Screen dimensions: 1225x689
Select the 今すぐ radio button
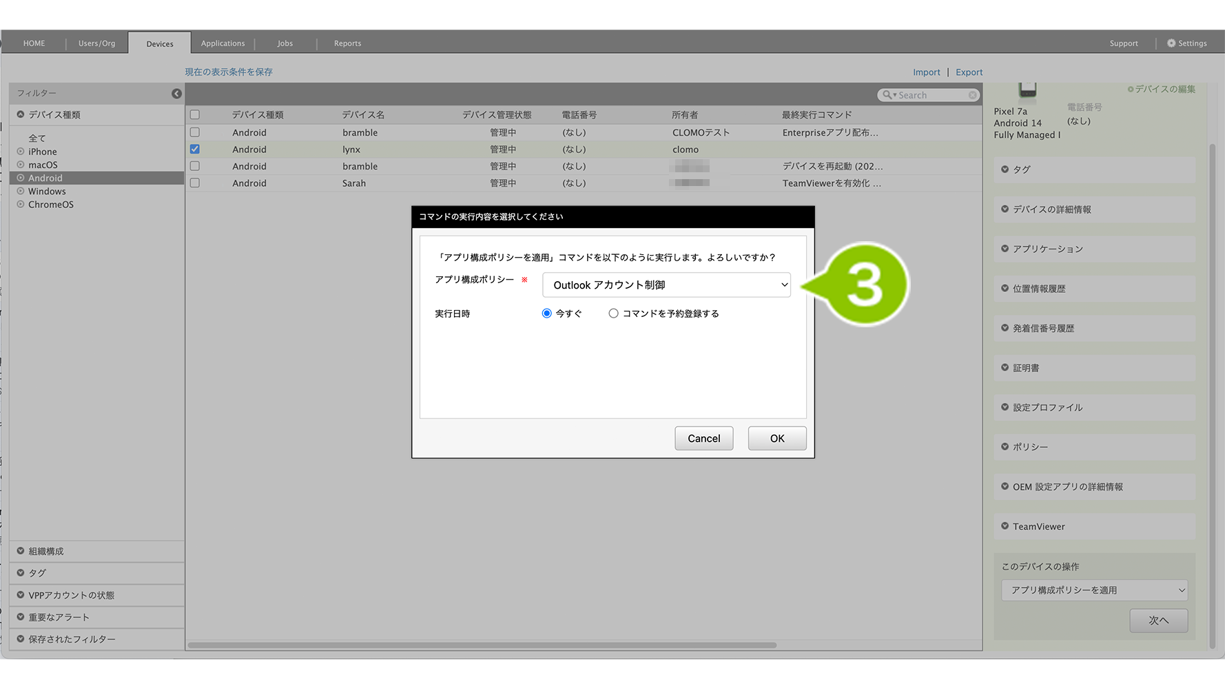click(x=547, y=313)
